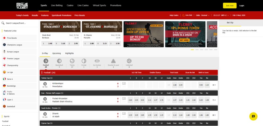Open Championship featured link
The width and height of the screenshot is (263, 126).
click(x=19, y=65)
